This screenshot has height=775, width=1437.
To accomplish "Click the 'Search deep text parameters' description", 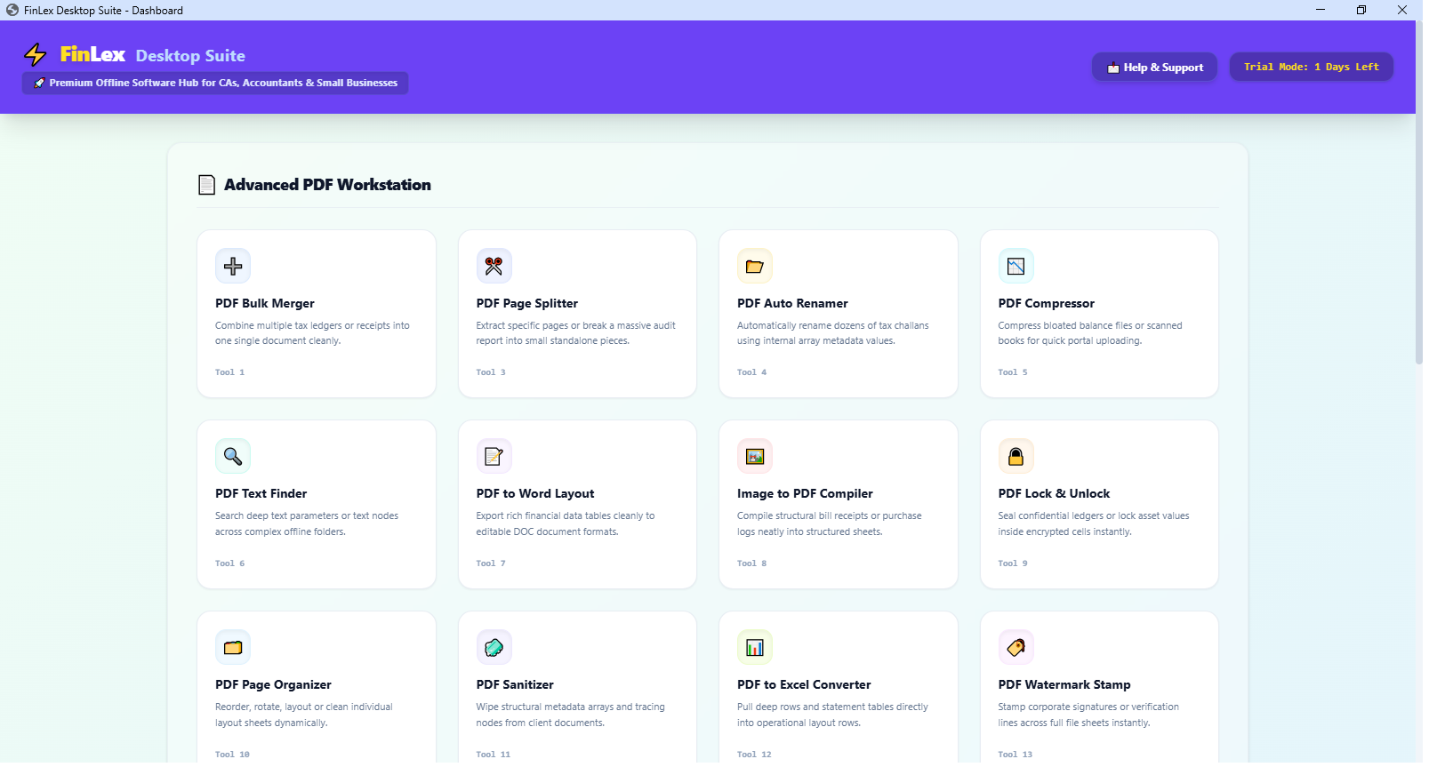I will [307, 523].
